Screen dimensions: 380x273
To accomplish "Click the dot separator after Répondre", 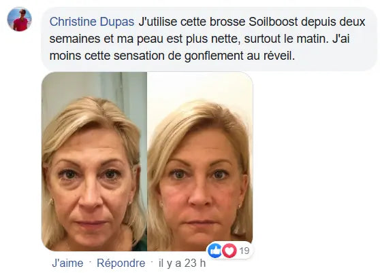I will (x=152, y=262).
